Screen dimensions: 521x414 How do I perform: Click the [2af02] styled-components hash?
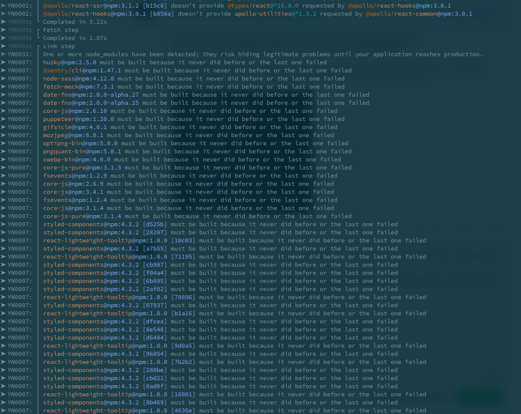pyautogui.click(x=155, y=289)
